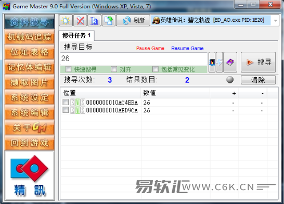Open the 撷取图片 sidebar section

point(30,82)
